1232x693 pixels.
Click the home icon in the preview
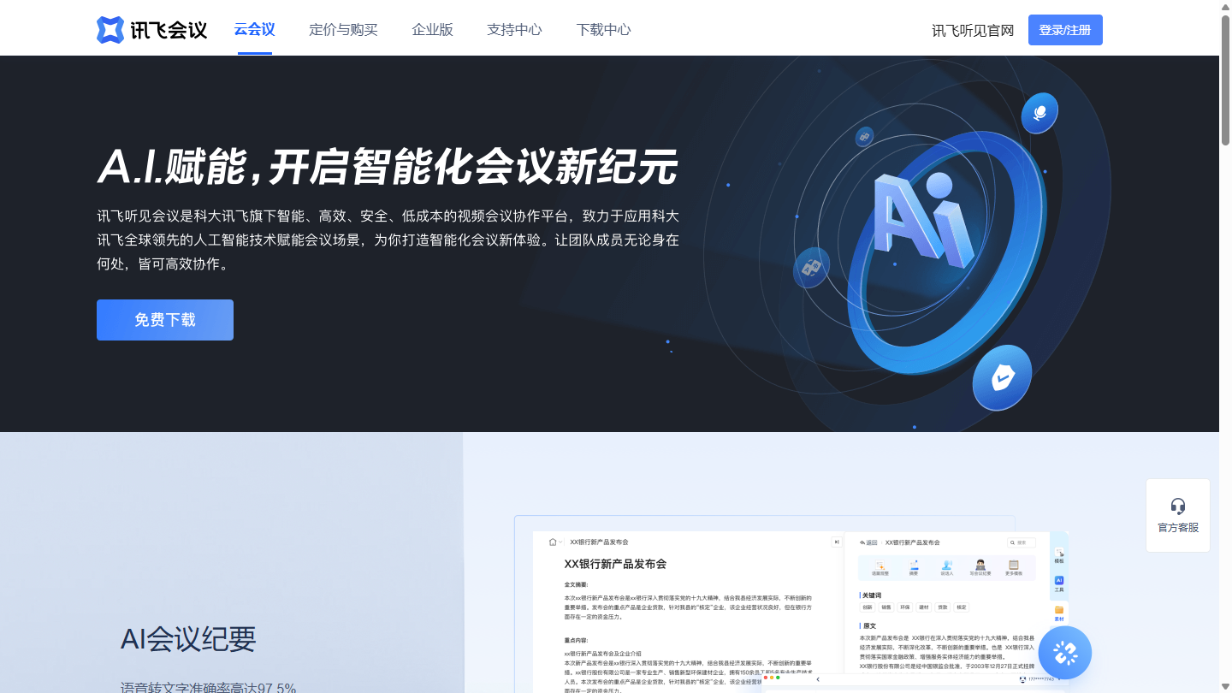coord(553,542)
